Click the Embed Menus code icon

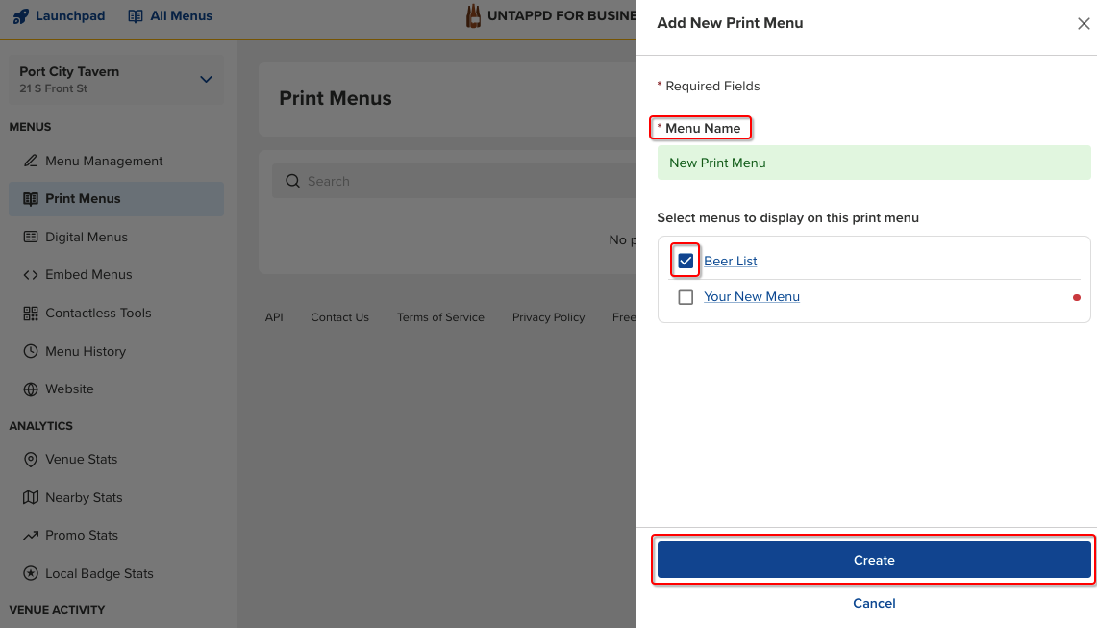(30, 275)
